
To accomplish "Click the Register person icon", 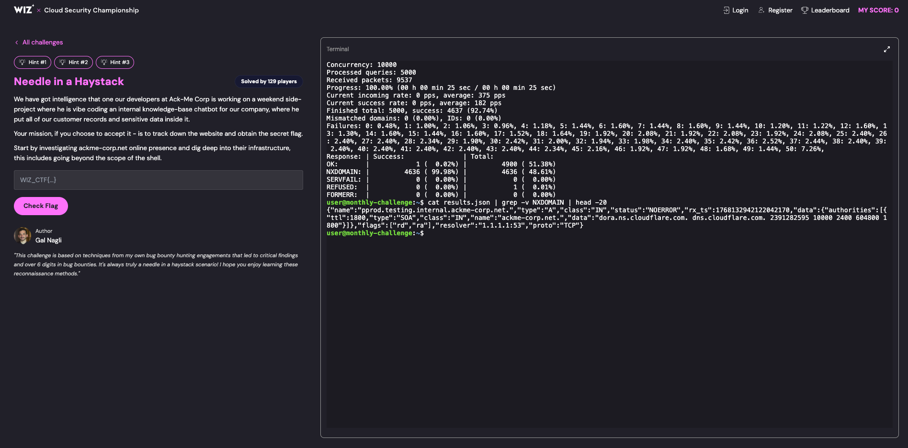I will click(761, 10).
